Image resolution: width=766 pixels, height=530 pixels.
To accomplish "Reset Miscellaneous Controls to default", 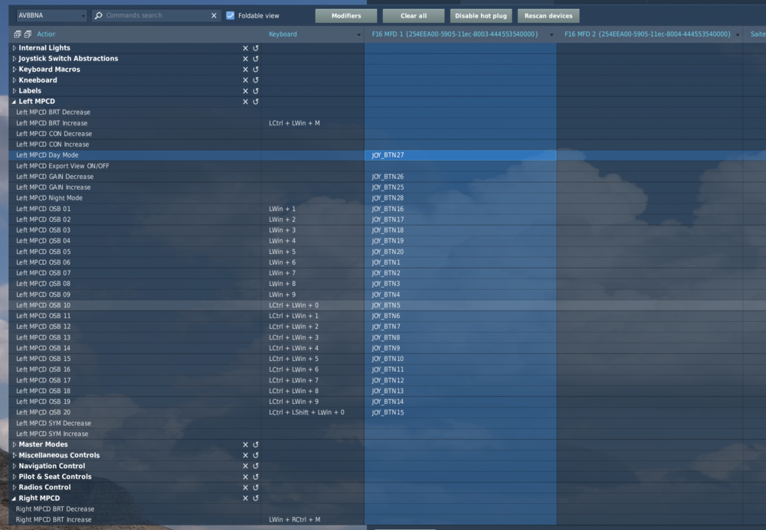I will [256, 455].
